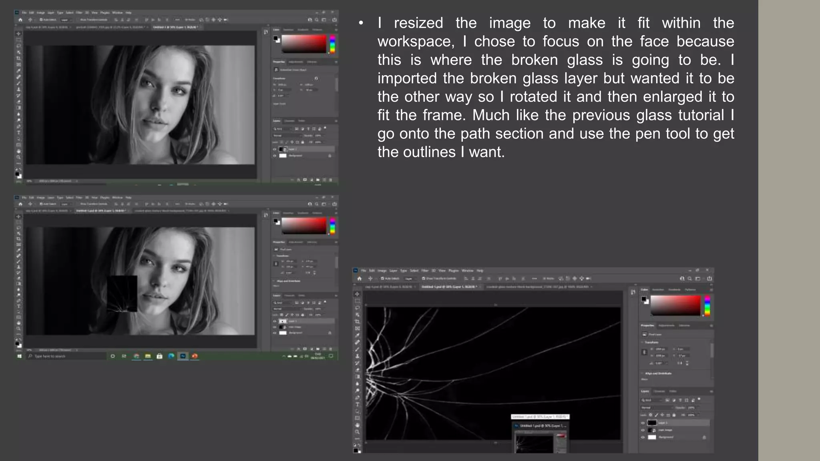Select the Brush tool in cracked-glass screenshot
Image resolution: width=820 pixels, height=461 pixels.
(x=357, y=349)
